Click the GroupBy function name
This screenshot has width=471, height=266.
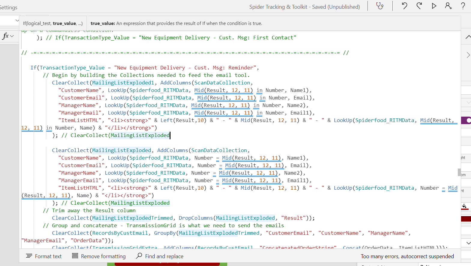click(165, 233)
